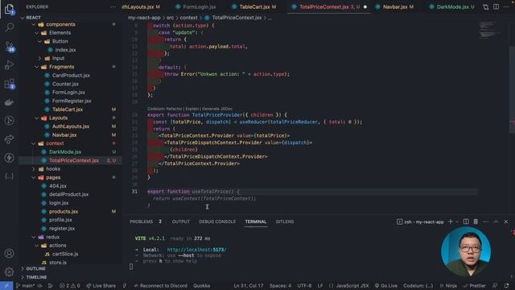Open the Docker view in activity bar
This screenshot has width=515, height=290.
point(9,102)
